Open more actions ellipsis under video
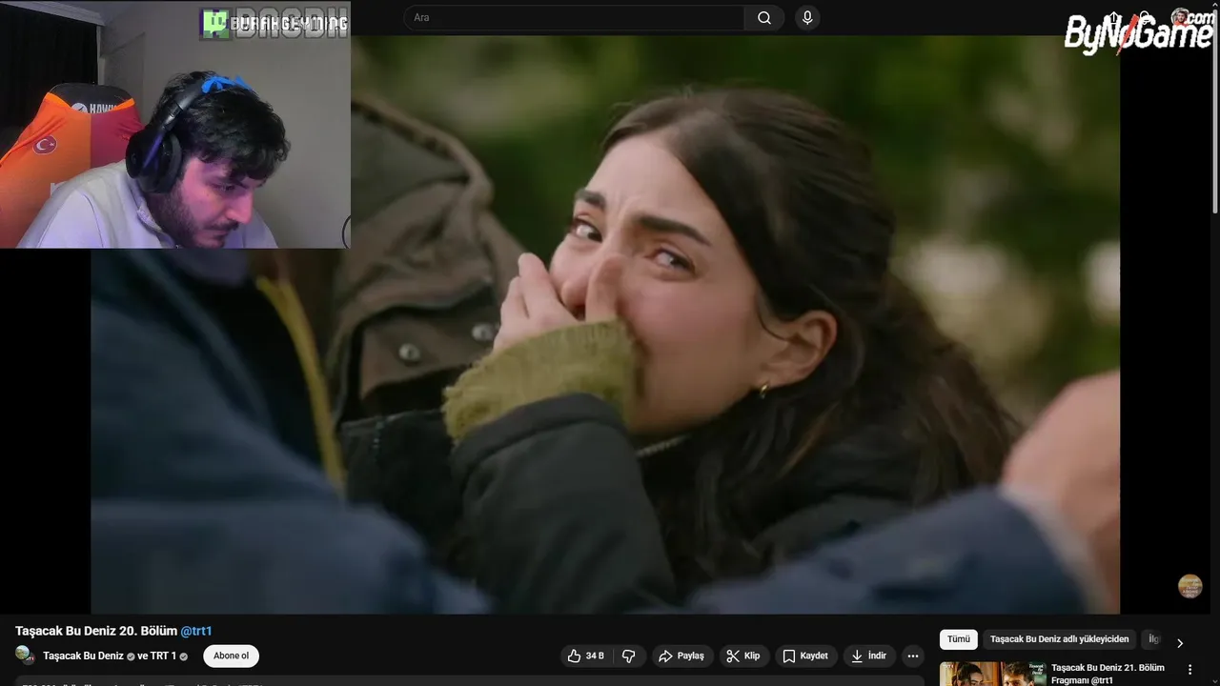 coord(913,656)
